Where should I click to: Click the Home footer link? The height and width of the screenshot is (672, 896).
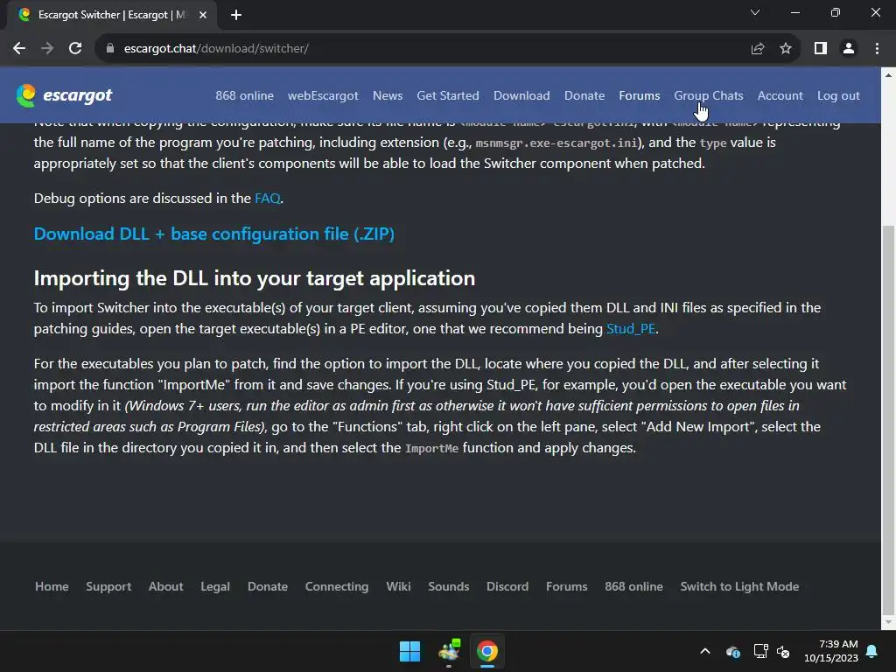pyautogui.click(x=52, y=586)
